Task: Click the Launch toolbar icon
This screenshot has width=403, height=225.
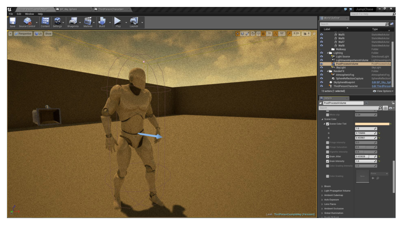Action: pyautogui.click(x=134, y=23)
